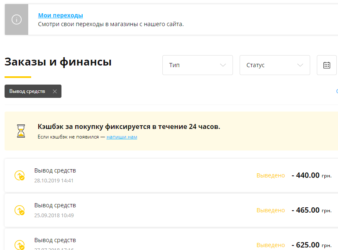
Task: Click the Заказы и финансы heading
Action: coord(58,62)
